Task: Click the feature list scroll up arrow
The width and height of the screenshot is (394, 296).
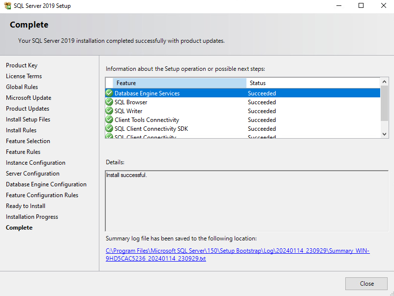Action: (x=384, y=82)
